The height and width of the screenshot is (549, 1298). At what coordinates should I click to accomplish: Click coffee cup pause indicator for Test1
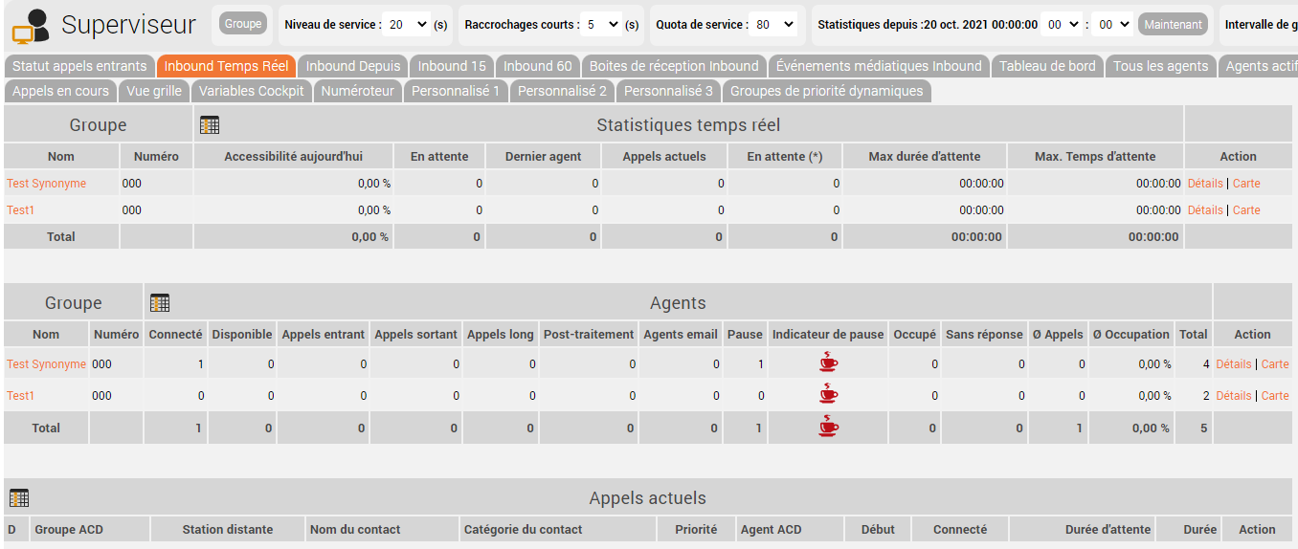pos(828,394)
